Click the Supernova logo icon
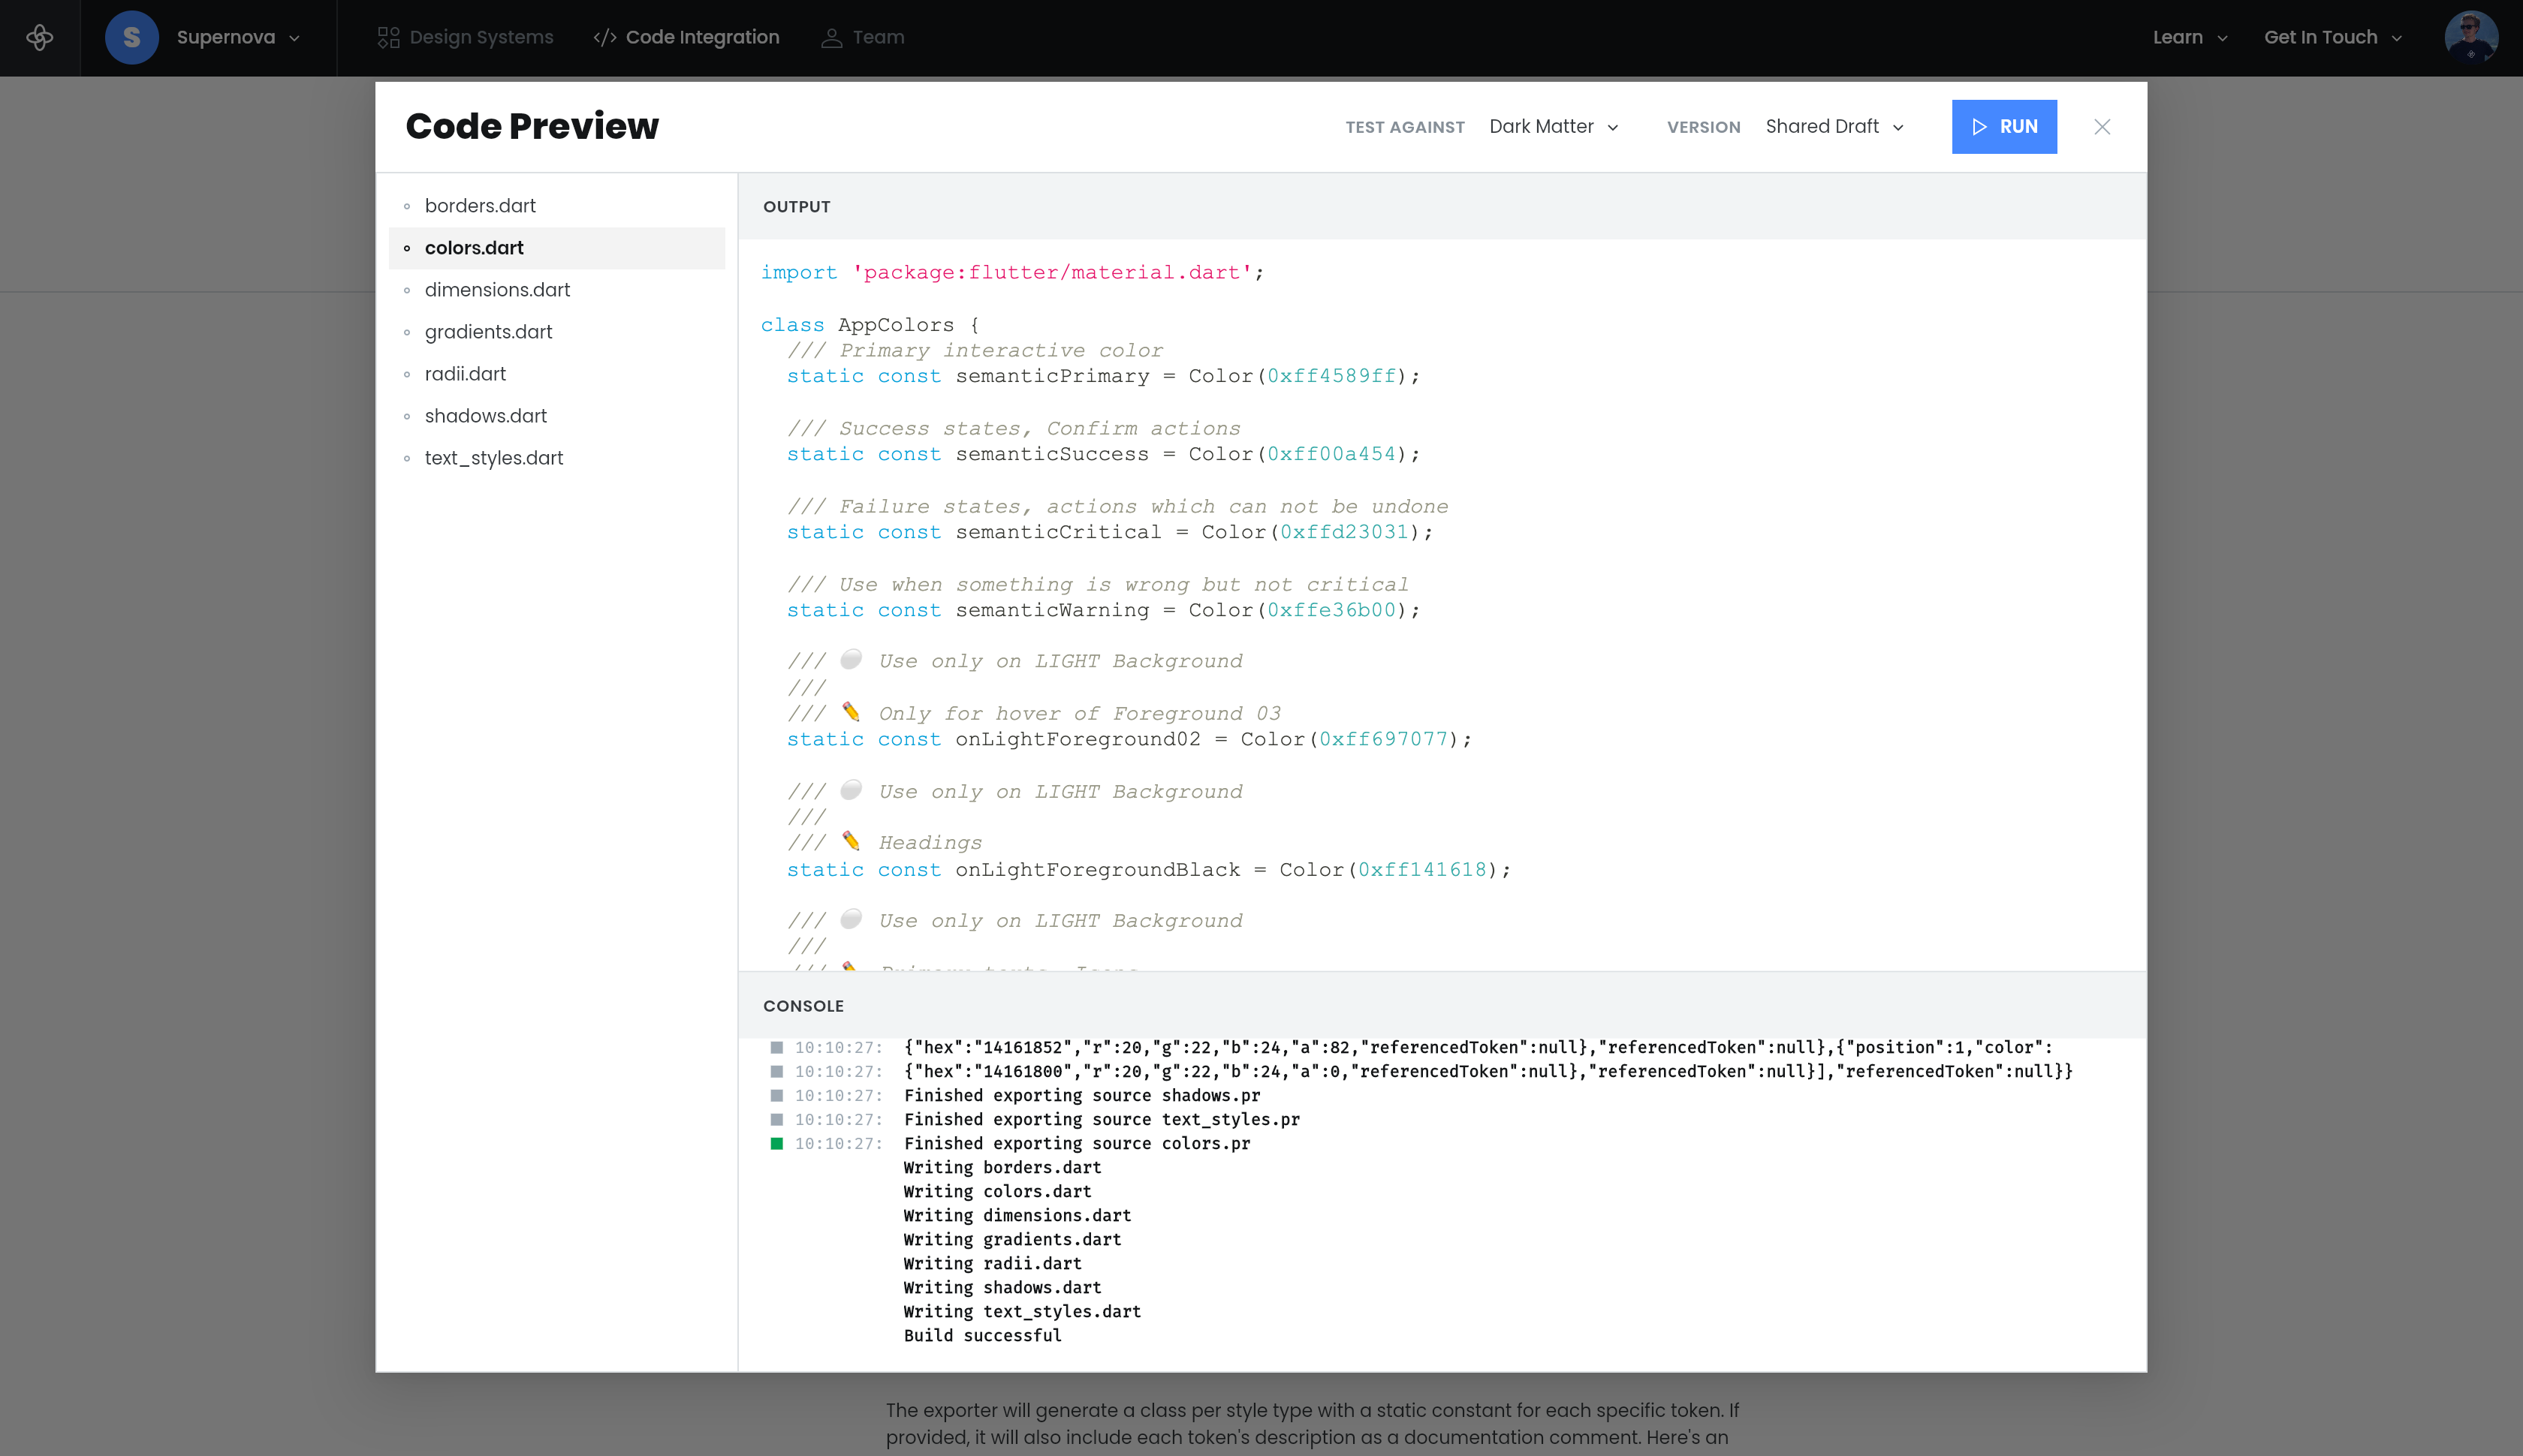Viewport: 2523px width, 1456px height. pyautogui.click(x=40, y=37)
